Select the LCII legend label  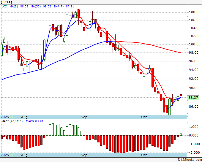[x=4, y=7]
